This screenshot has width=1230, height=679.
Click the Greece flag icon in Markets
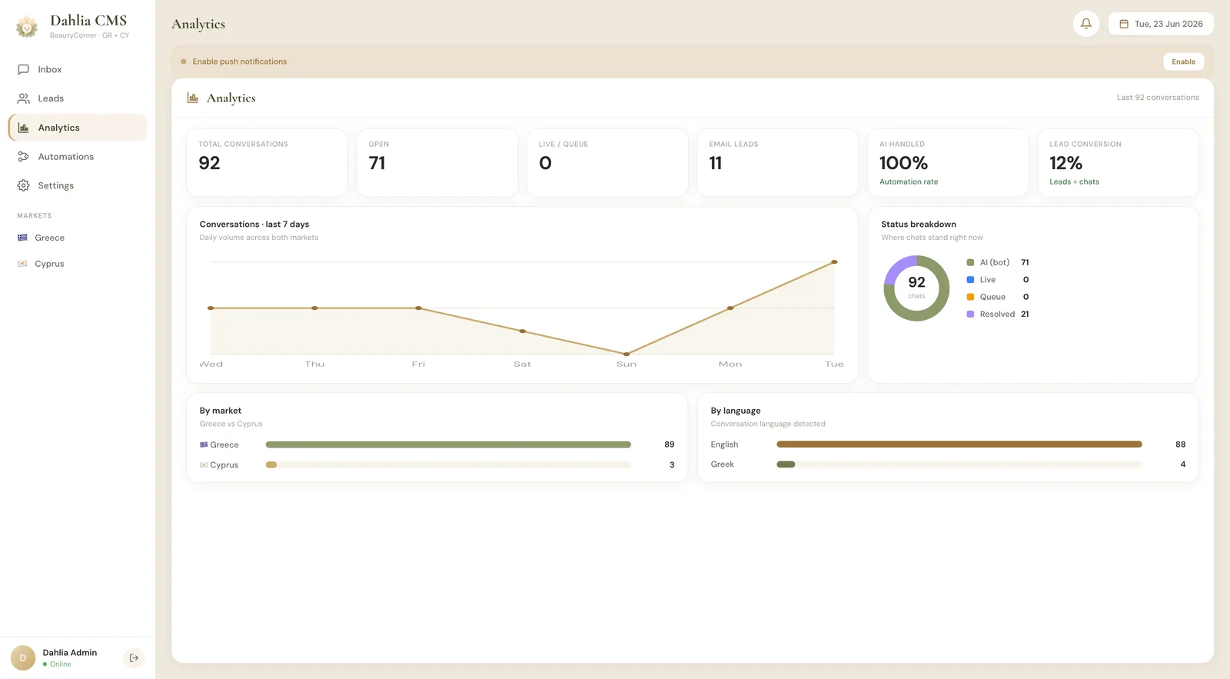click(x=22, y=238)
